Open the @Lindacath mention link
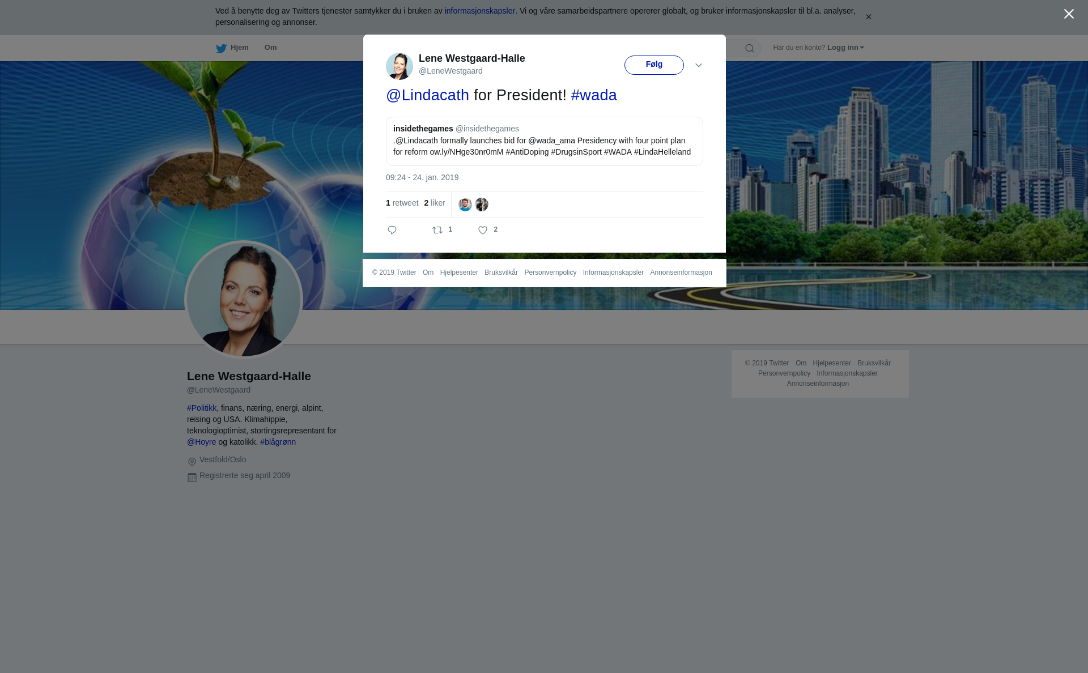 [x=427, y=95]
